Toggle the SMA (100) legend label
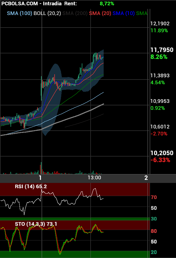This screenshot has width=176, height=258. click(19, 13)
